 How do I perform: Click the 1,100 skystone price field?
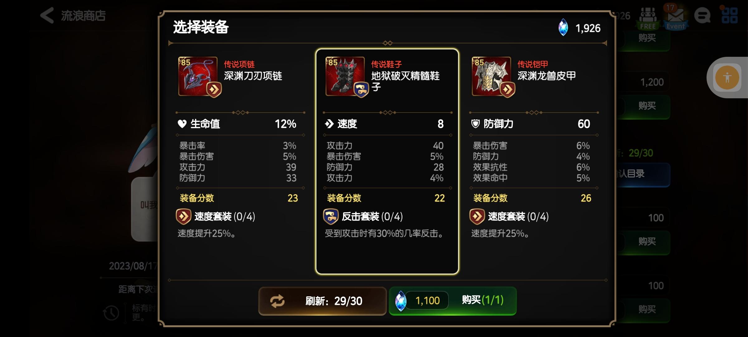(x=427, y=300)
